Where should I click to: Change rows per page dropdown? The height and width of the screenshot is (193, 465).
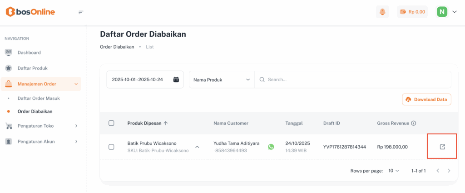click(x=393, y=171)
